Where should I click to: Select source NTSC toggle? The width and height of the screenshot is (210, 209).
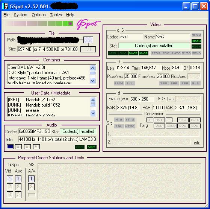click(130, 126)
